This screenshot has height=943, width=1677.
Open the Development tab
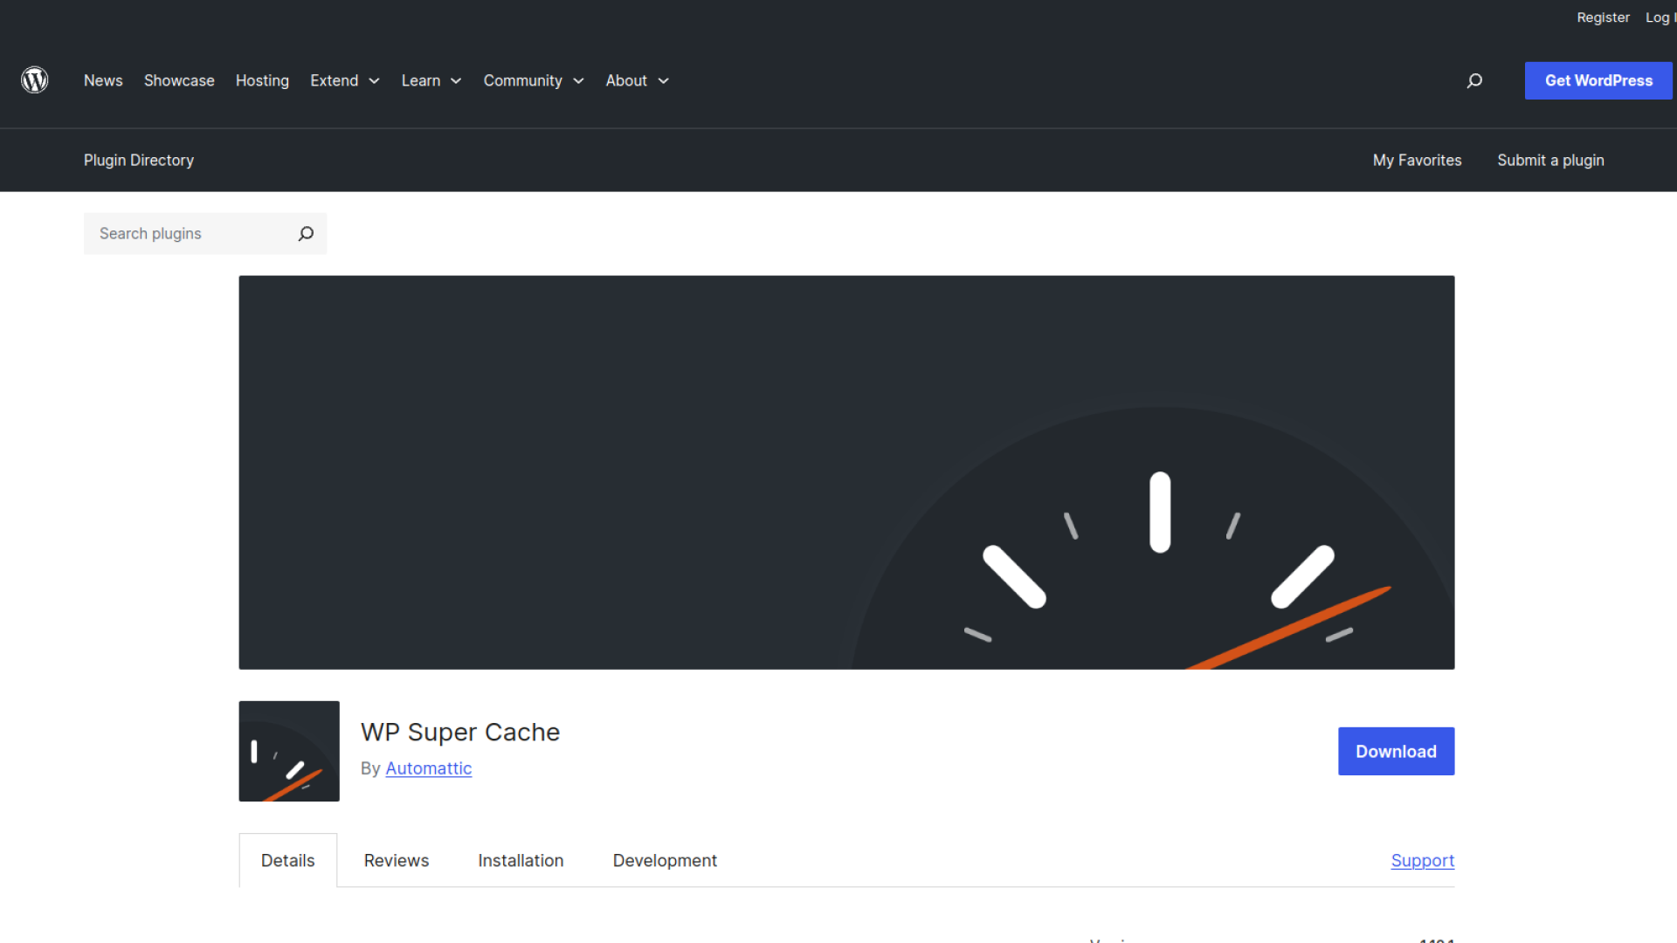pyautogui.click(x=665, y=860)
